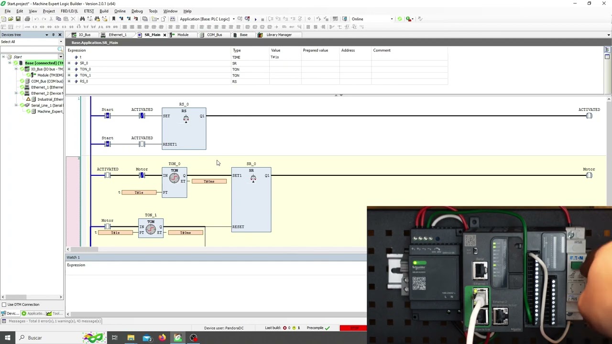612x344 pixels.
Task: Collapse the Start root tree node
Action: (3, 57)
